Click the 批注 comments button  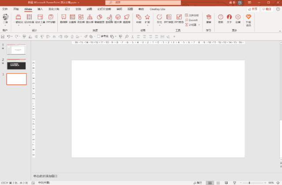(267, 9)
